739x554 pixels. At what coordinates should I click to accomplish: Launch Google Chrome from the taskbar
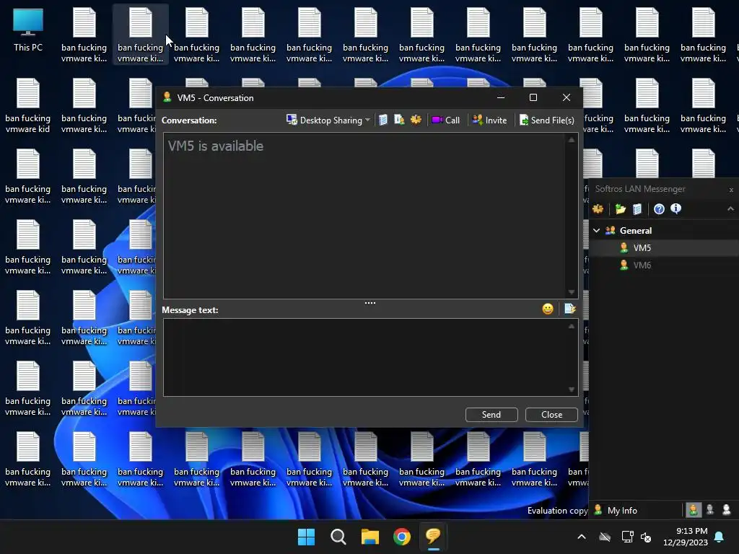[402, 537]
